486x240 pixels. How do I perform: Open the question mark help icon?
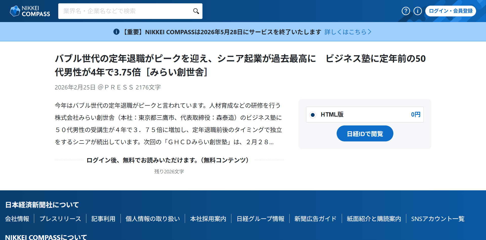point(406,11)
